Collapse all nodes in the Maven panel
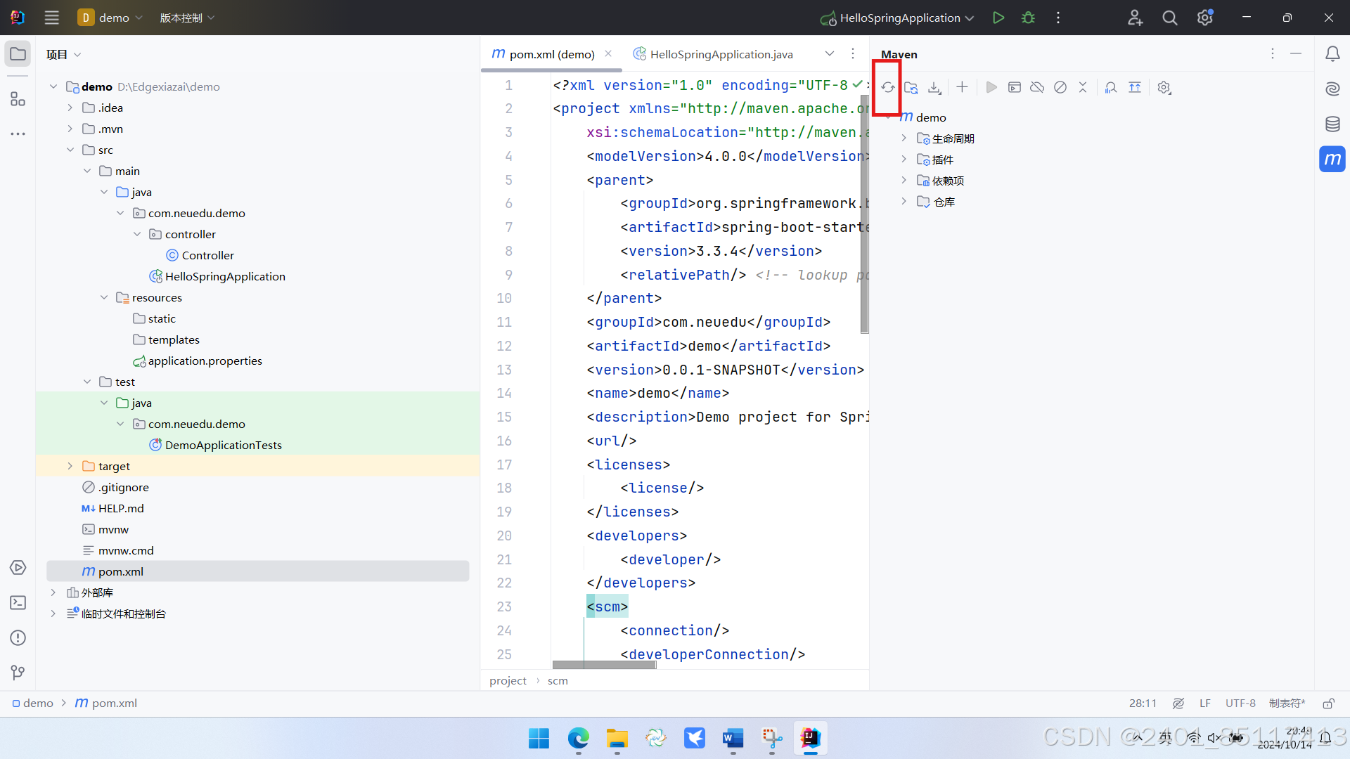Image resolution: width=1350 pixels, height=759 pixels. pyautogui.click(x=1083, y=88)
